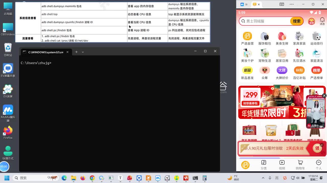
Task: Open the 居家日用 category
Action: coord(282,53)
